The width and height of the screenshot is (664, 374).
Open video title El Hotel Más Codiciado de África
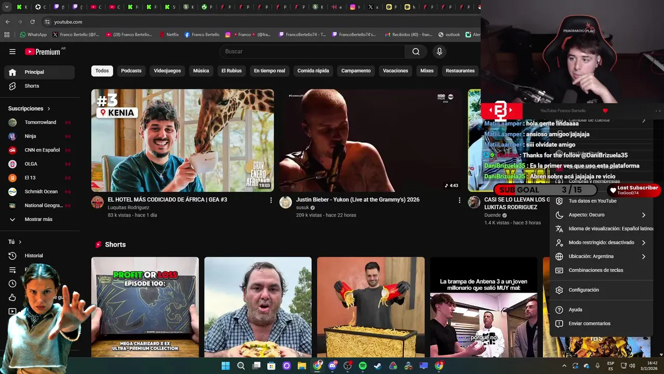click(x=167, y=199)
